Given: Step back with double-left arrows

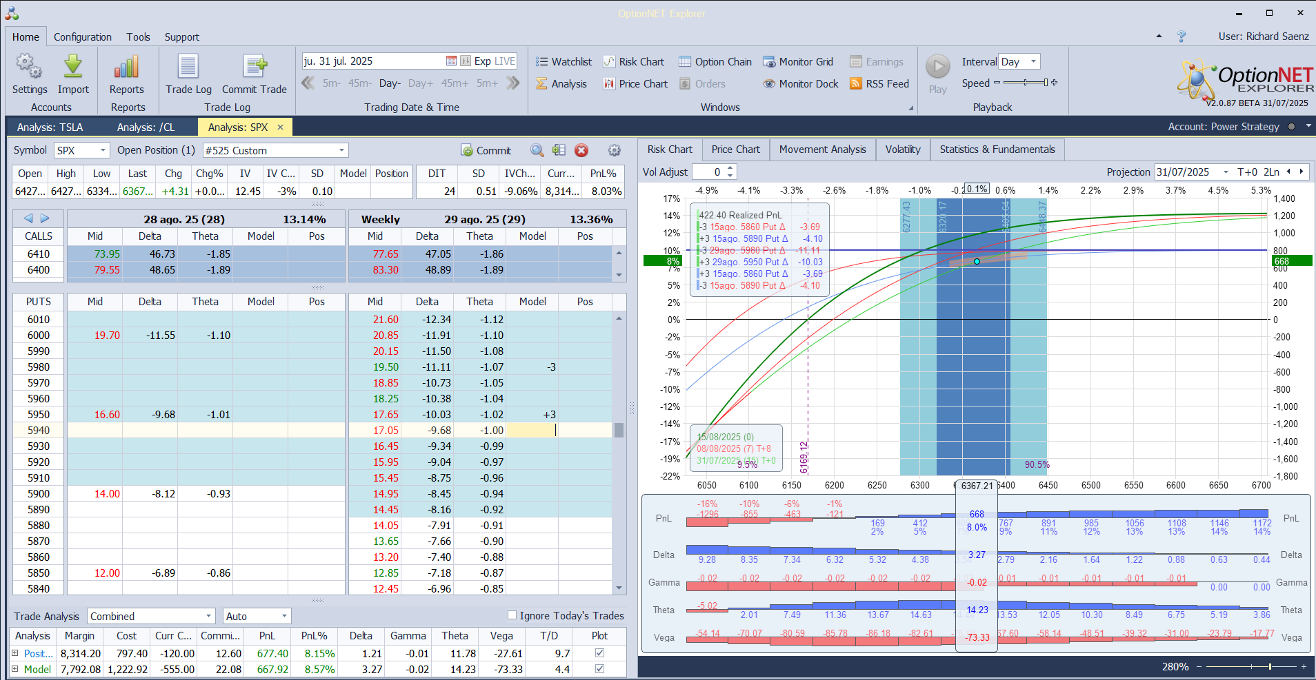Looking at the screenshot, I should coord(308,83).
